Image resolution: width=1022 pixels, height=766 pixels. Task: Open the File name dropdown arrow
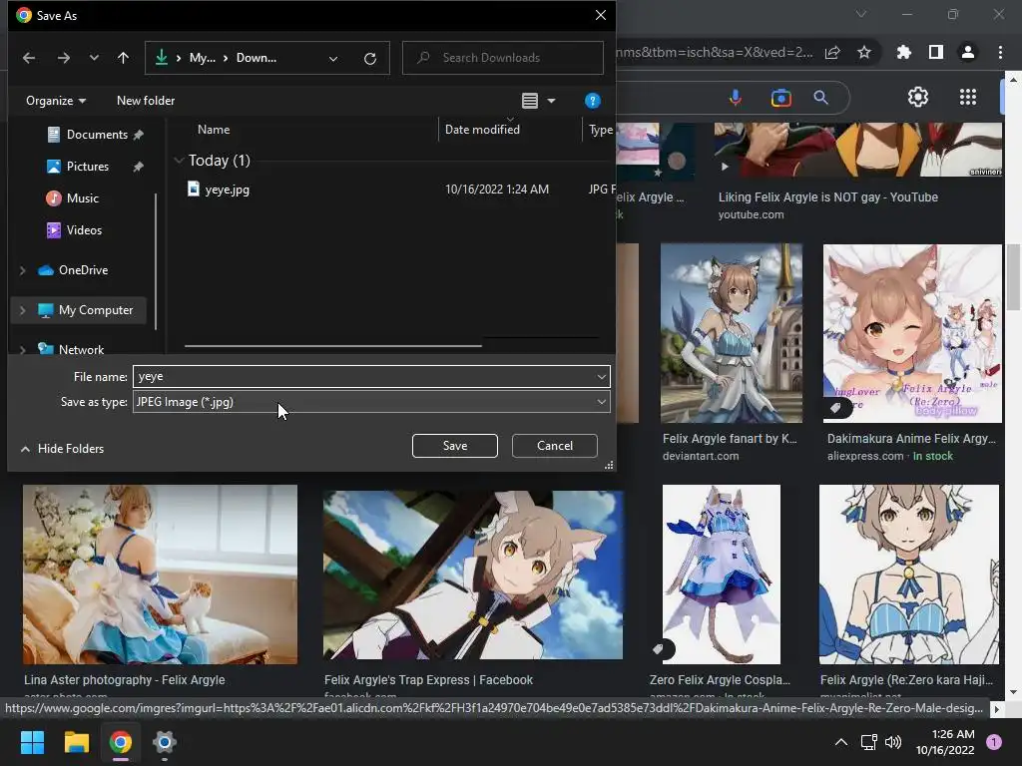pos(601,376)
